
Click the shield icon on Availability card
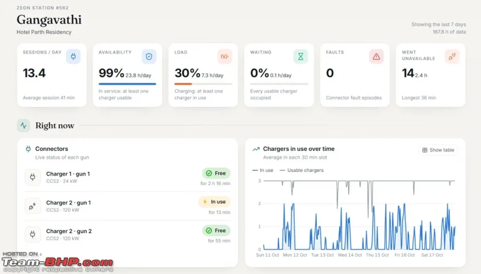tap(149, 57)
